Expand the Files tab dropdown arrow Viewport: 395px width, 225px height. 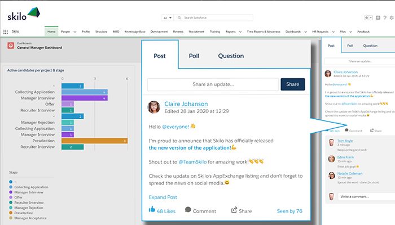click(x=350, y=32)
